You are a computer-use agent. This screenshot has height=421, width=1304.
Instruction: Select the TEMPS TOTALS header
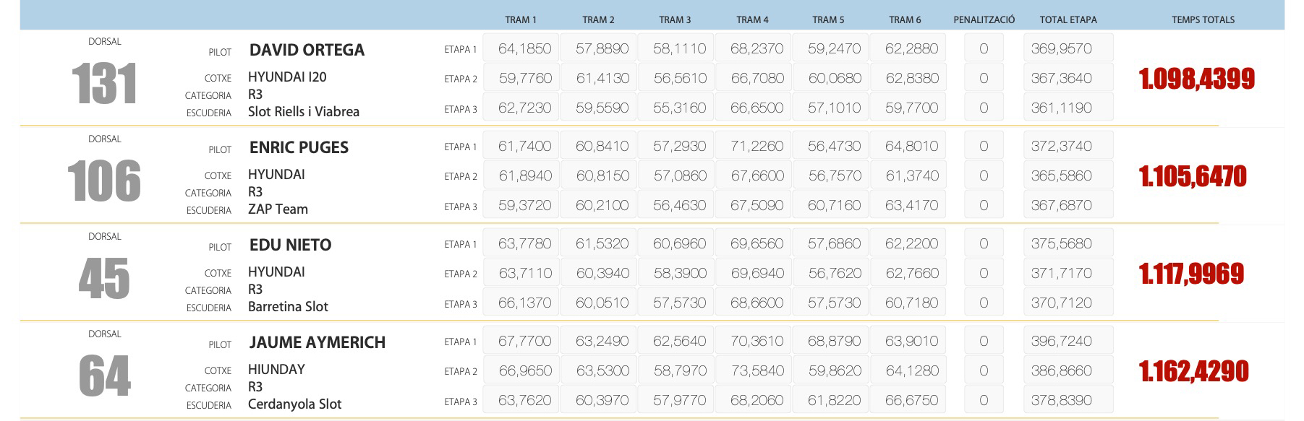pos(1203,19)
